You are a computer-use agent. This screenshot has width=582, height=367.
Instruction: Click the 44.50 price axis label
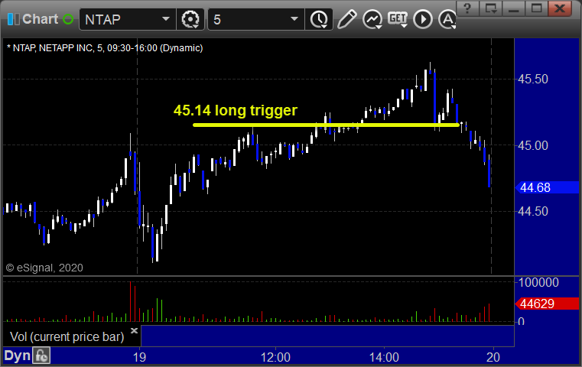tap(533, 212)
